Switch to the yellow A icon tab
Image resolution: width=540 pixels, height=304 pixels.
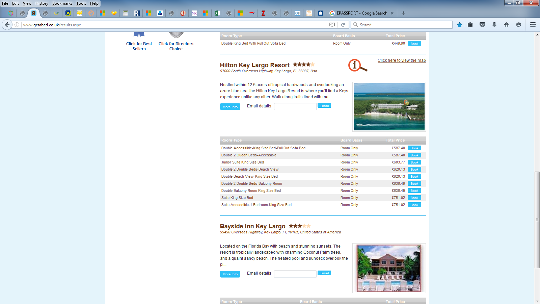(68, 13)
